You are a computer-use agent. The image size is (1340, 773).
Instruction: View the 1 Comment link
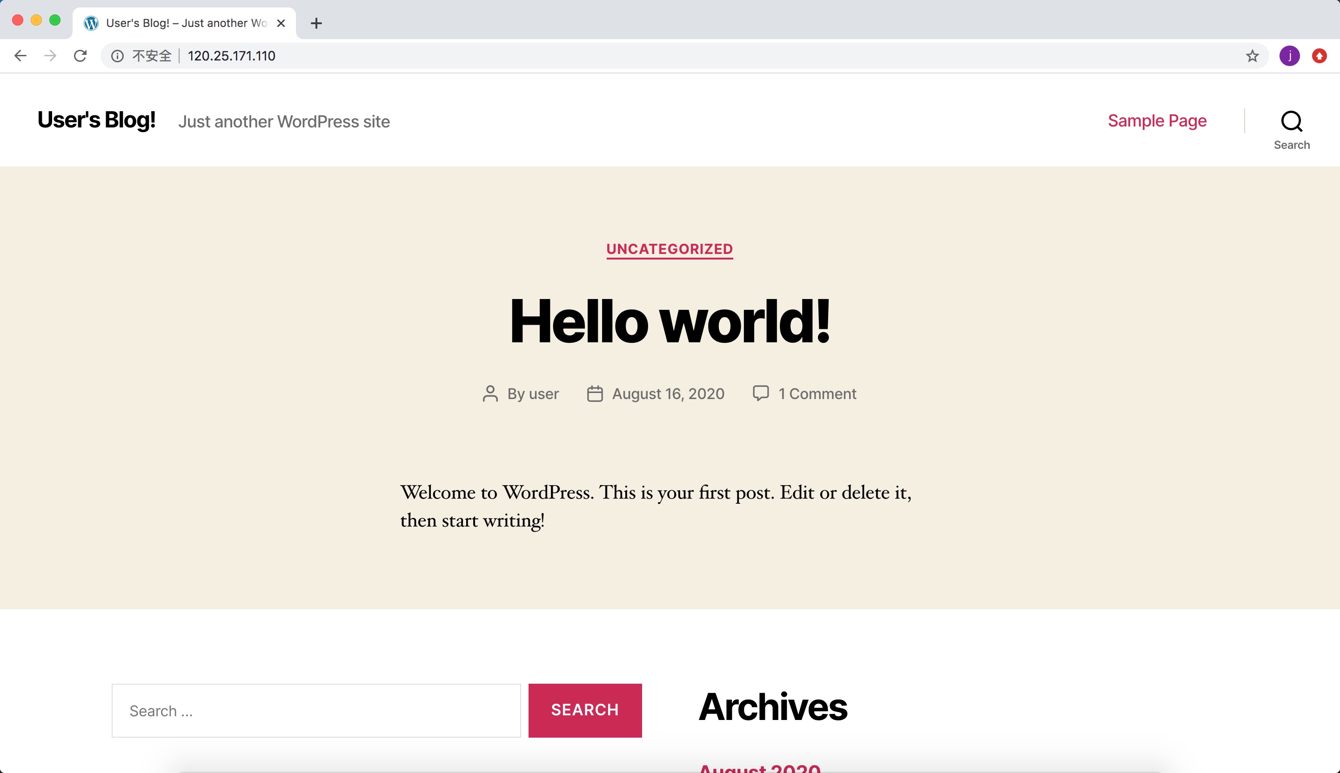point(817,394)
